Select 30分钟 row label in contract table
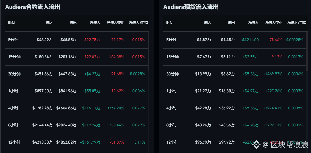311x153 pixels. click(14, 74)
